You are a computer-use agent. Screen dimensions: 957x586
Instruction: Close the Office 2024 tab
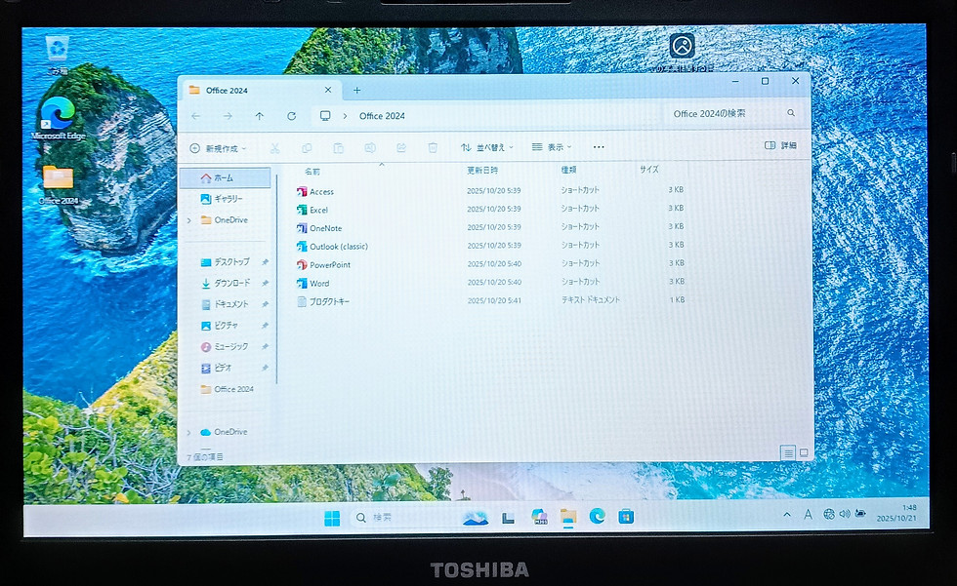[x=328, y=90]
